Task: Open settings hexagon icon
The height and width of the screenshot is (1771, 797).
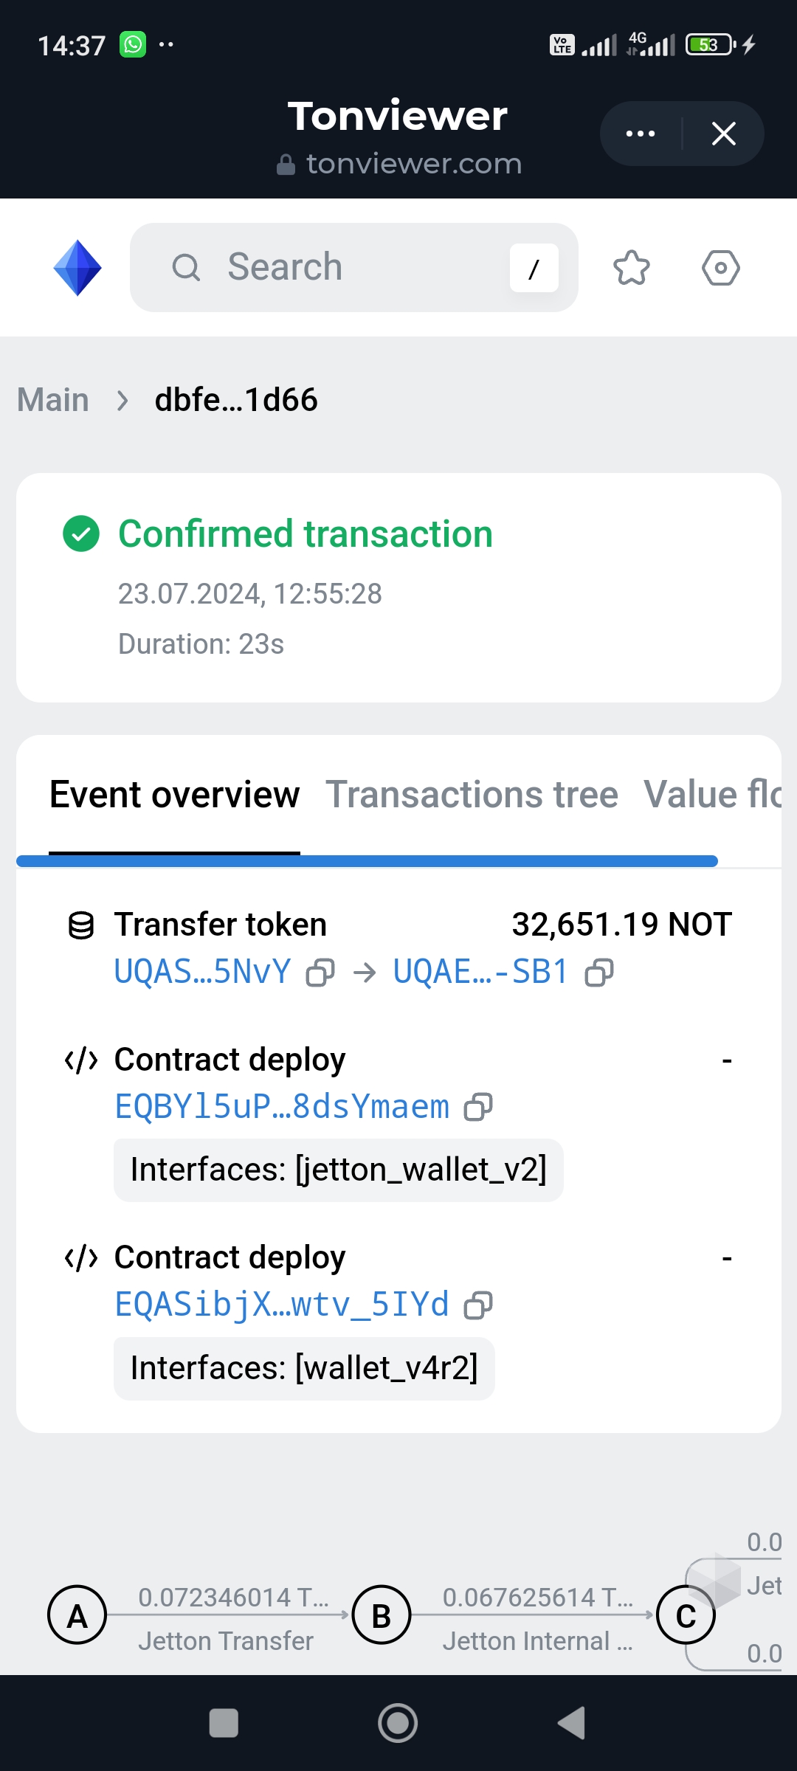Action: 720,268
